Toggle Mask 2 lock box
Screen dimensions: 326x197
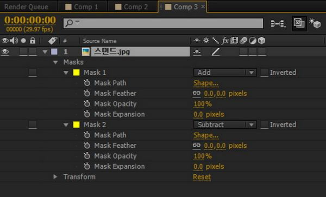pos(33,124)
